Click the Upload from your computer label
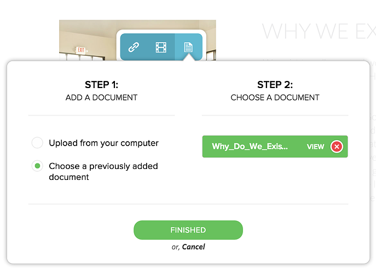 pos(103,143)
